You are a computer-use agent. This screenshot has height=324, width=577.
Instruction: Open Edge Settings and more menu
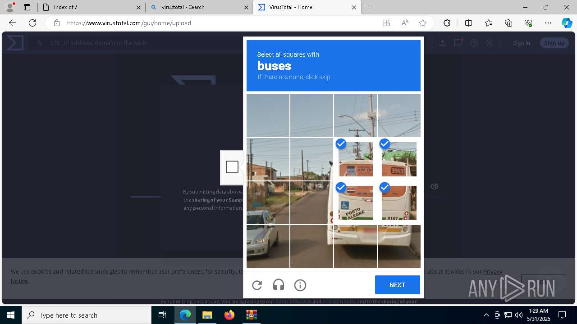[x=548, y=23]
